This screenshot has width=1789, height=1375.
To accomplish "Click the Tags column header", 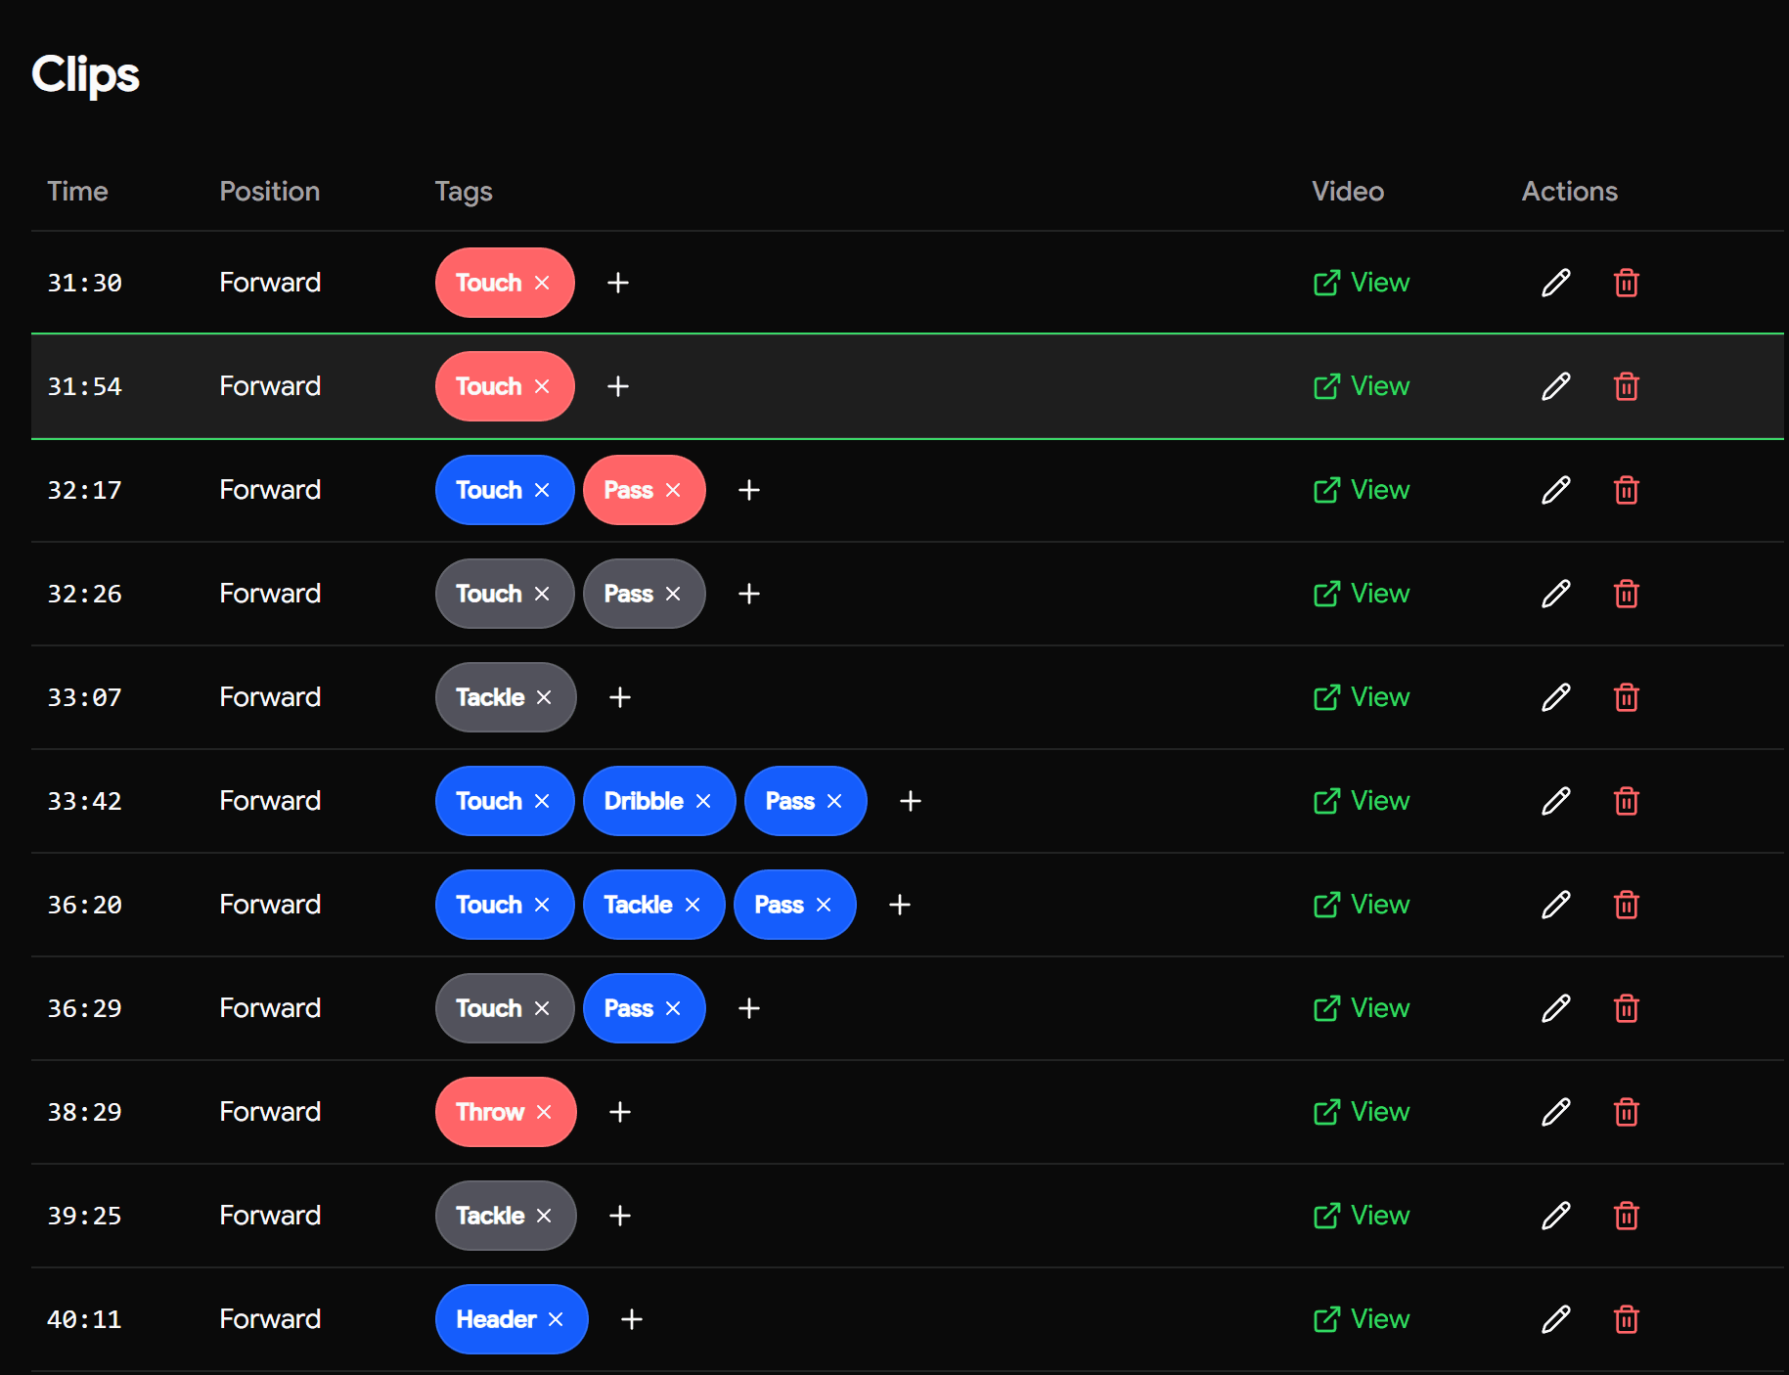I will click(x=464, y=192).
